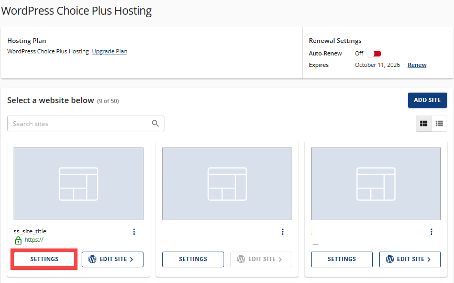The width and height of the screenshot is (454, 283).
Task: Toggle the Auto-Renew switch
Action: 374,53
